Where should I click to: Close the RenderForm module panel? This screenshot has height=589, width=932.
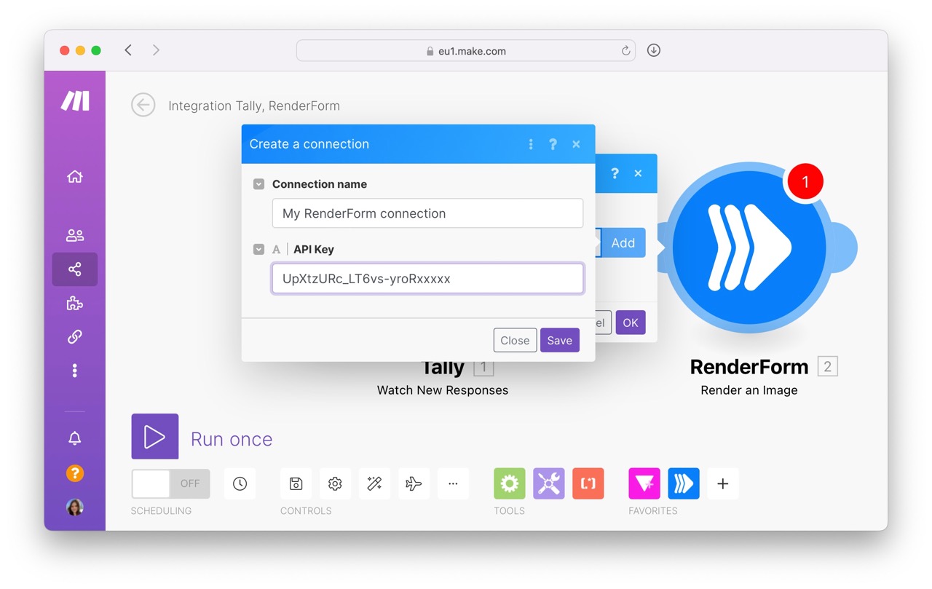pos(638,173)
